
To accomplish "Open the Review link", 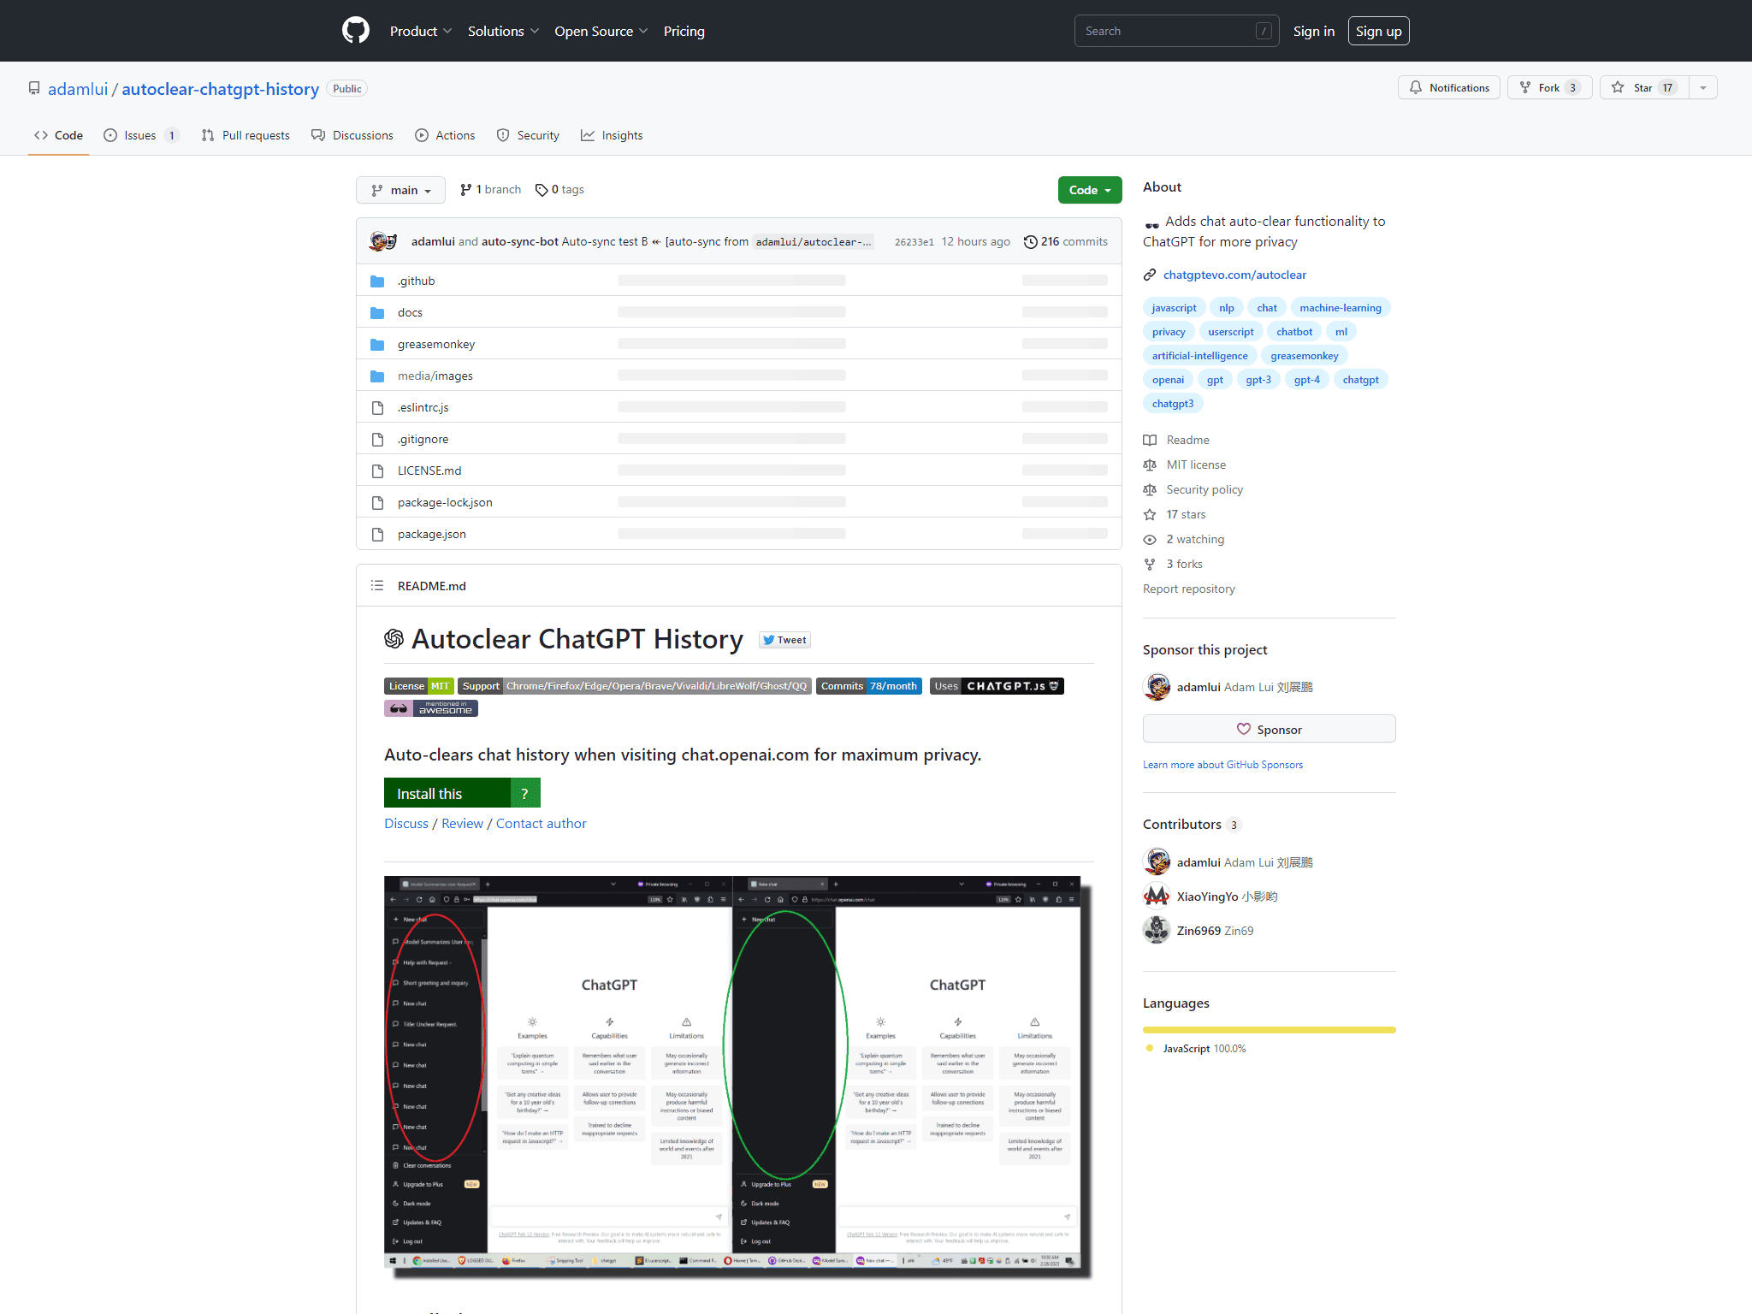I will tap(462, 823).
